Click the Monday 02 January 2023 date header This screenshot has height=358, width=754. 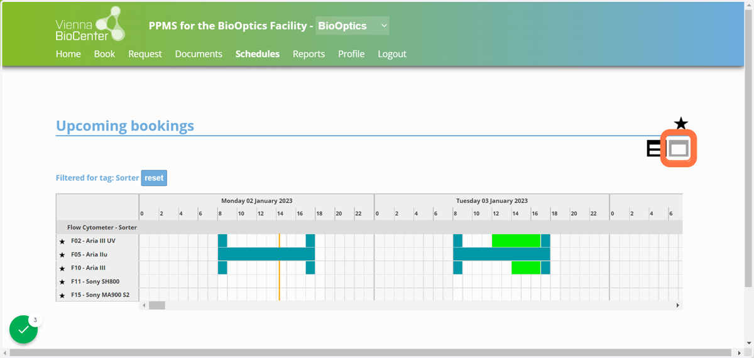coord(257,201)
